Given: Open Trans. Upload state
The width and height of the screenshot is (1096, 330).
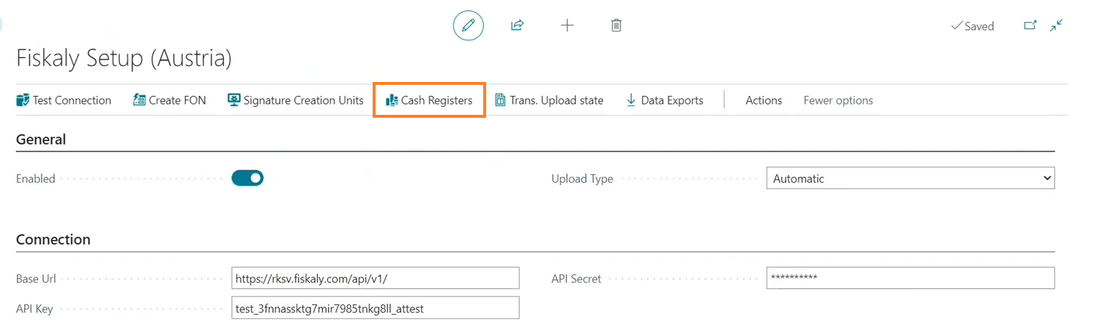Looking at the screenshot, I should pyautogui.click(x=549, y=100).
